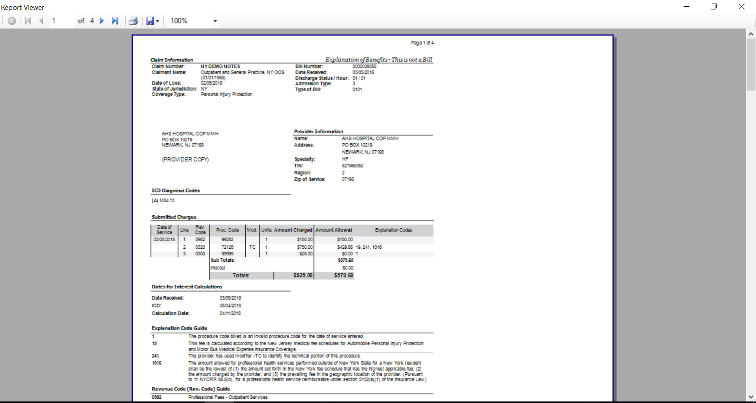Close the Report Viewer window
756x403 pixels.
pyautogui.click(x=741, y=7)
